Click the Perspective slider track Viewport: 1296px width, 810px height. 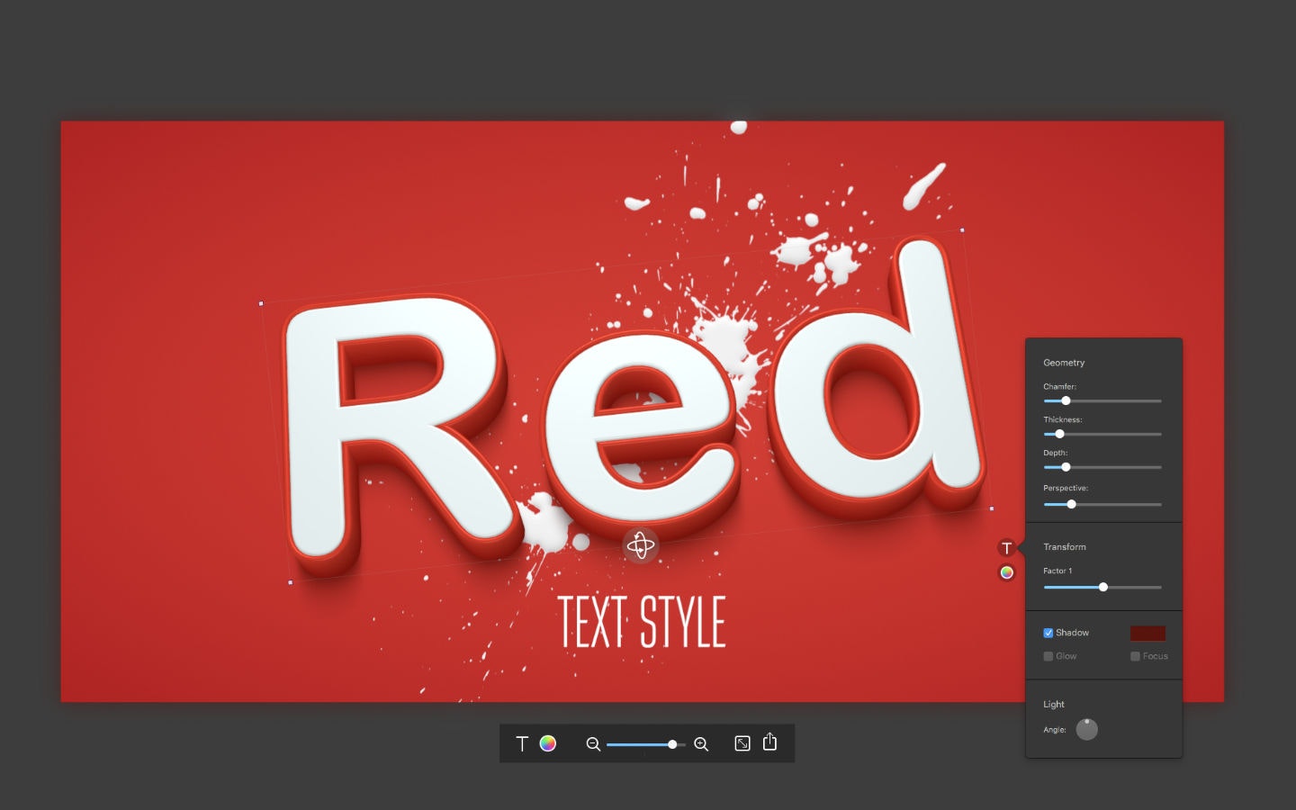tap(1116, 504)
